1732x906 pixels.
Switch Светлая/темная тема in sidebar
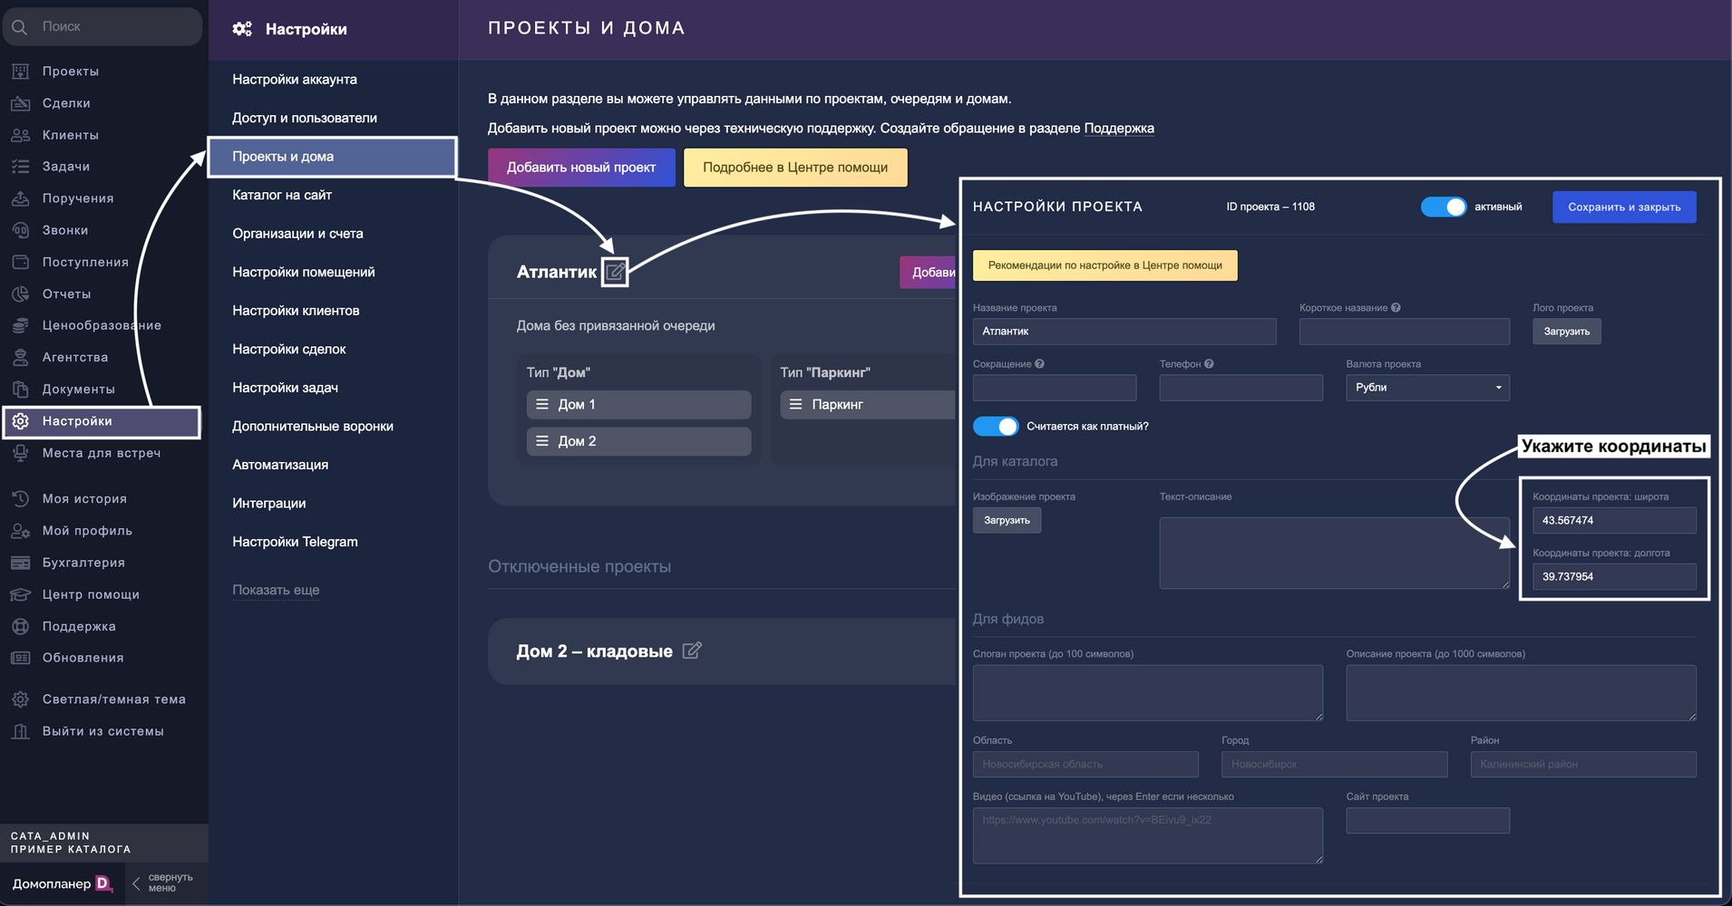pyautogui.click(x=113, y=699)
